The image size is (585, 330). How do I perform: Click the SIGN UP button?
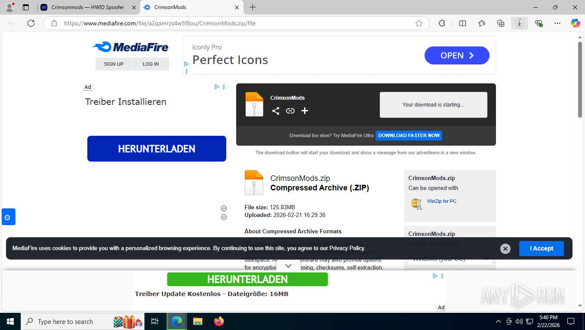click(114, 64)
